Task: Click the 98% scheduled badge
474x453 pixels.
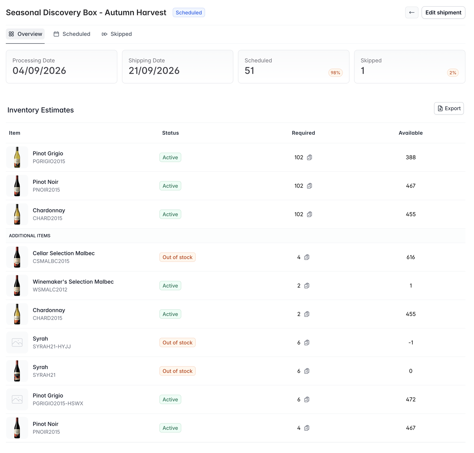Action: (335, 73)
